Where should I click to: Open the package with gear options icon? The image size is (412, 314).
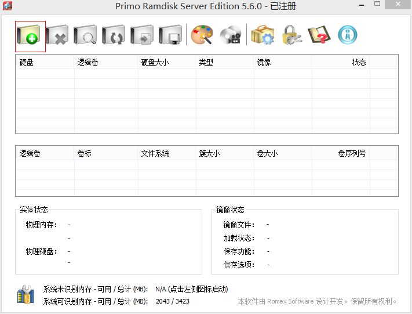tap(262, 35)
